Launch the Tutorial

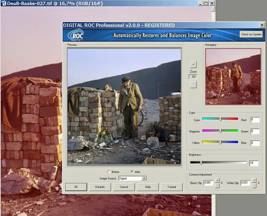(x=172, y=187)
